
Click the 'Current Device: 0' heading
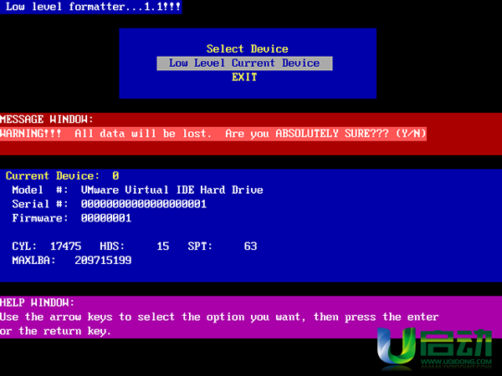62,175
